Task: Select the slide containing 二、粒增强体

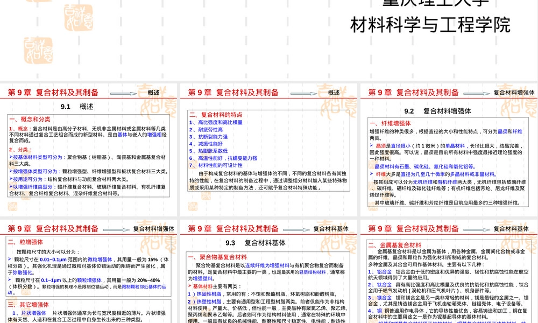Action: click(89, 271)
